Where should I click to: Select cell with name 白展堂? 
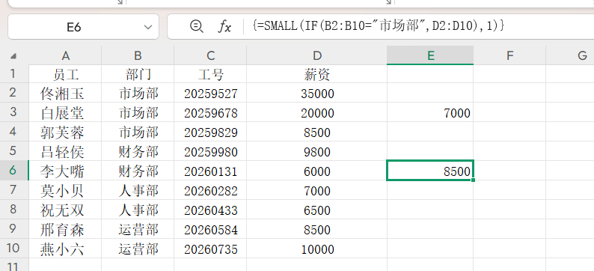point(65,112)
